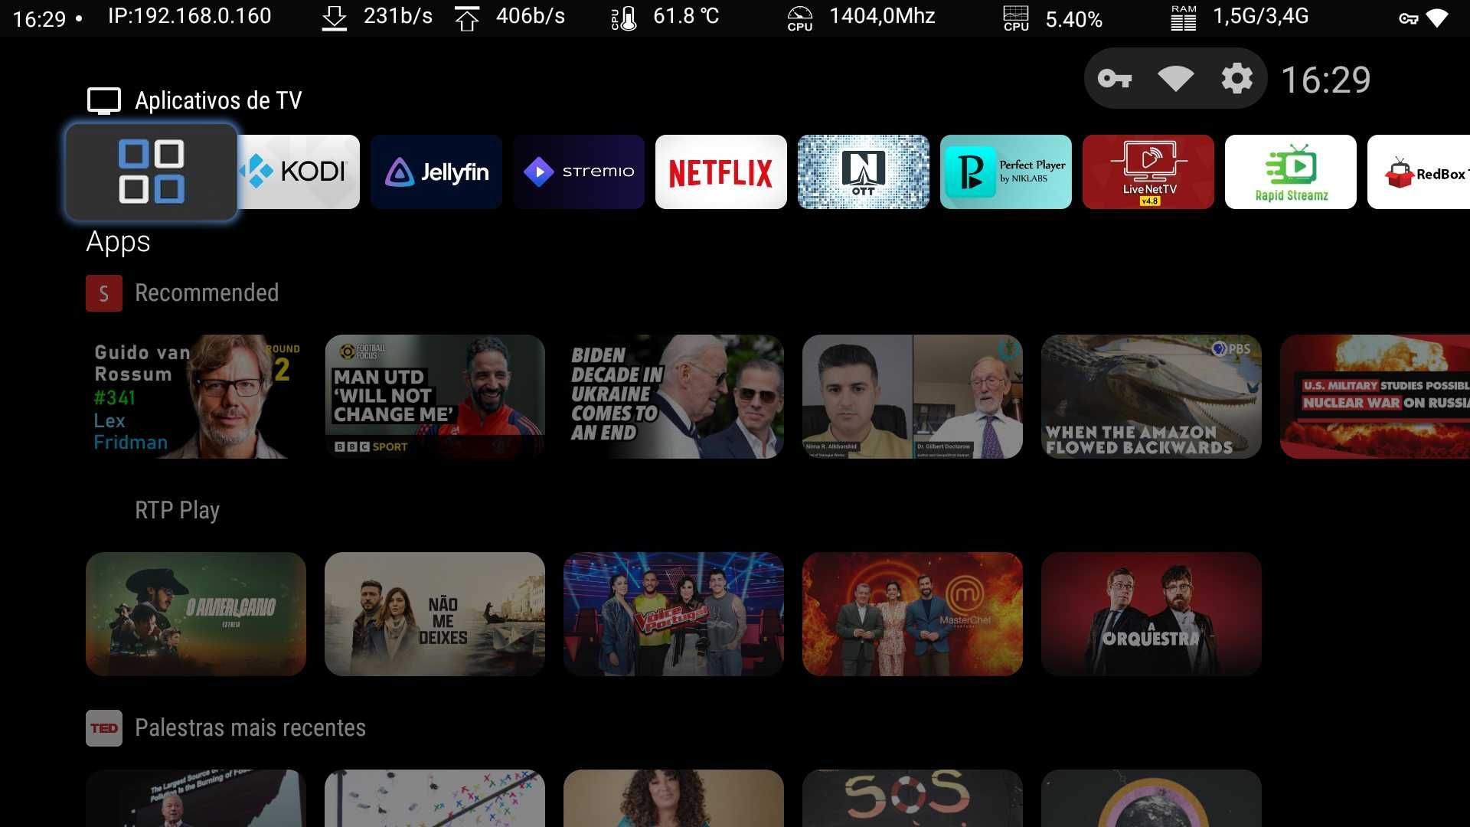Image resolution: width=1470 pixels, height=827 pixels.
Task: Click the status bar Wi-Fi indicator
Action: [x=1437, y=18]
